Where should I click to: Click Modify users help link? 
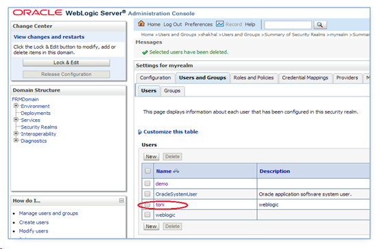pos(34,231)
